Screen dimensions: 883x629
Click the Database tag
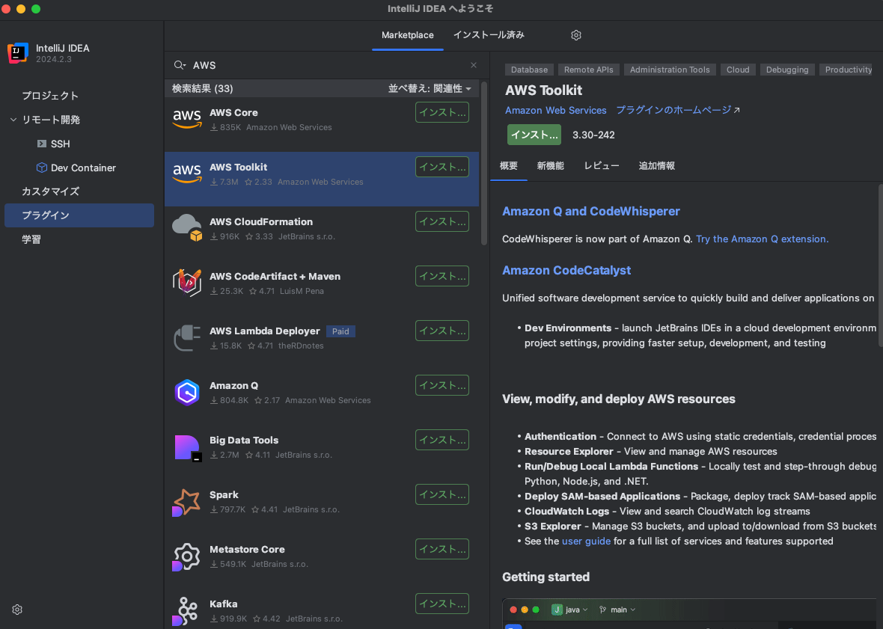[x=529, y=70]
